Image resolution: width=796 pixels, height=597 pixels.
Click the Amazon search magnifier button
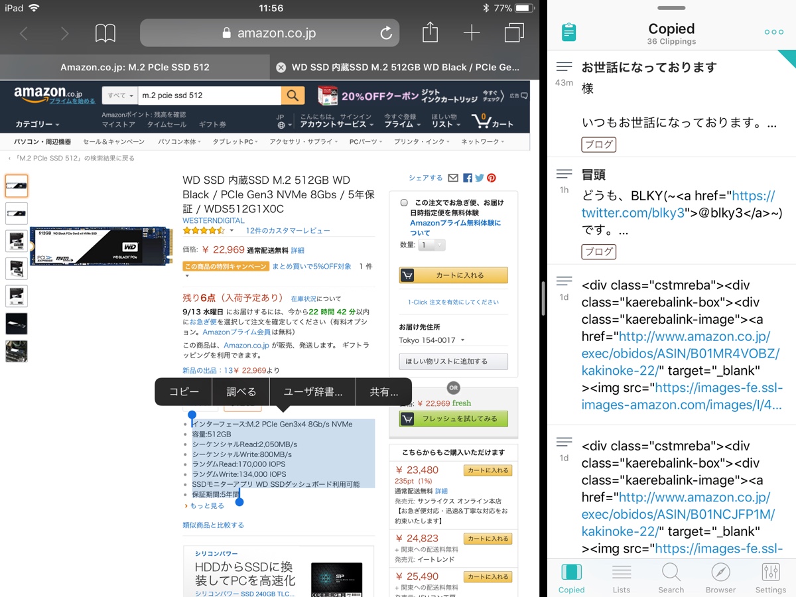293,96
